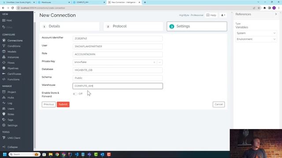Expand the System variables dropdown

click(256, 33)
